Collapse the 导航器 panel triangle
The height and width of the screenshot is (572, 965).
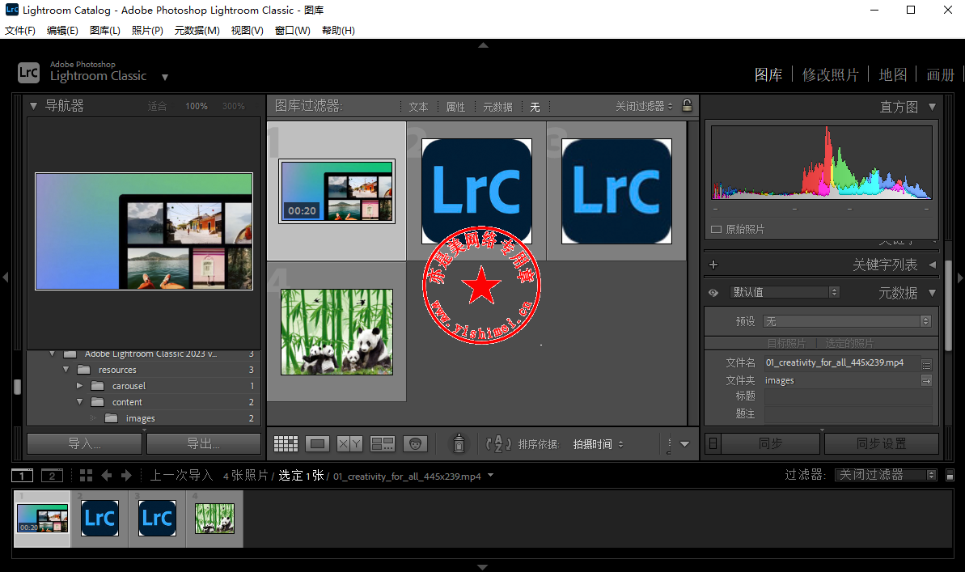(x=33, y=106)
